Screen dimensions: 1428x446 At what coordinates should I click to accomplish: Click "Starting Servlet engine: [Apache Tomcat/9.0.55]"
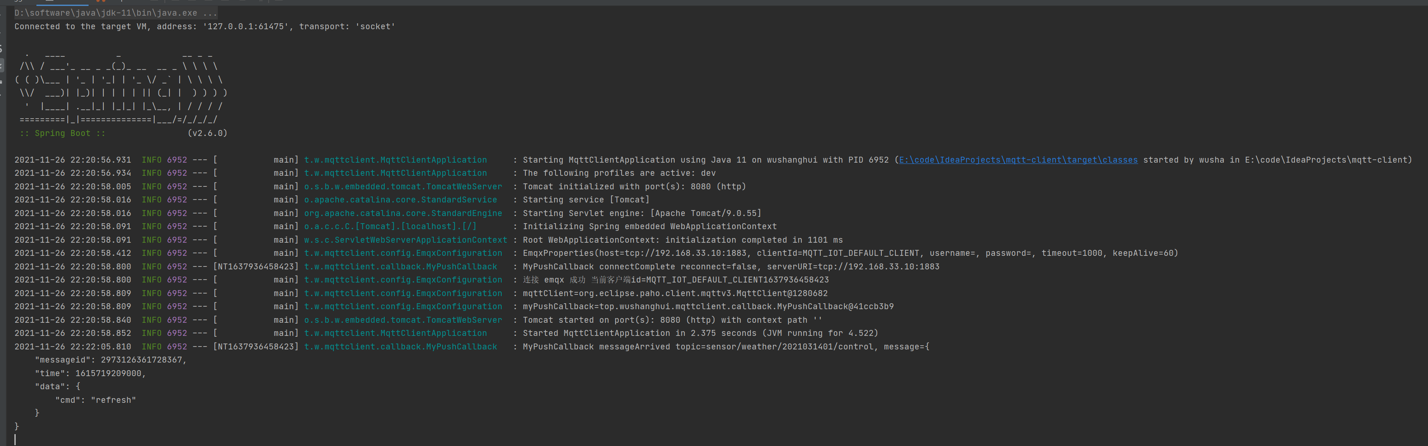coord(642,213)
